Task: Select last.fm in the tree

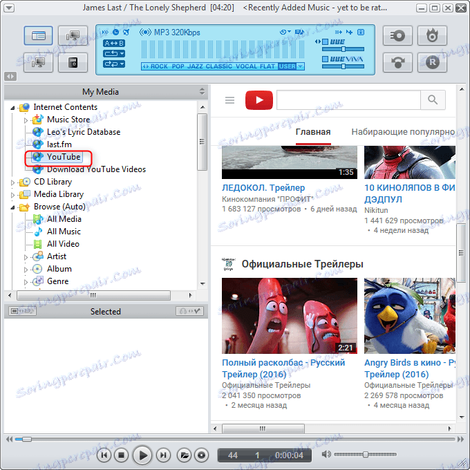Action: pos(59,144)
